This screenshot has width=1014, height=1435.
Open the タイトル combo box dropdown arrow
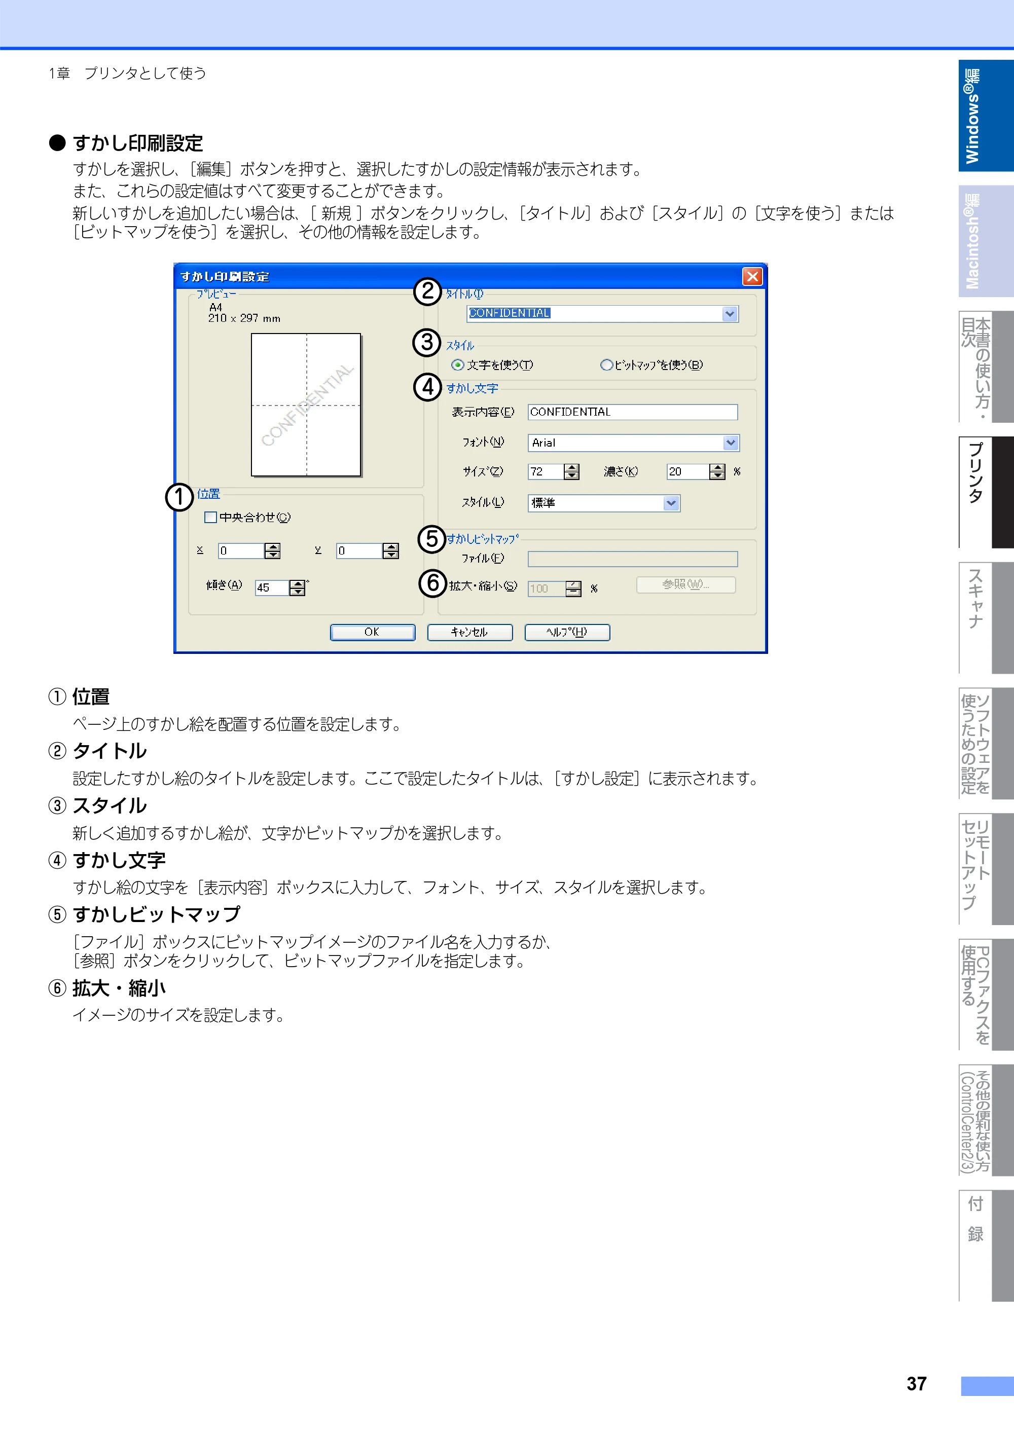click(730, 314)
